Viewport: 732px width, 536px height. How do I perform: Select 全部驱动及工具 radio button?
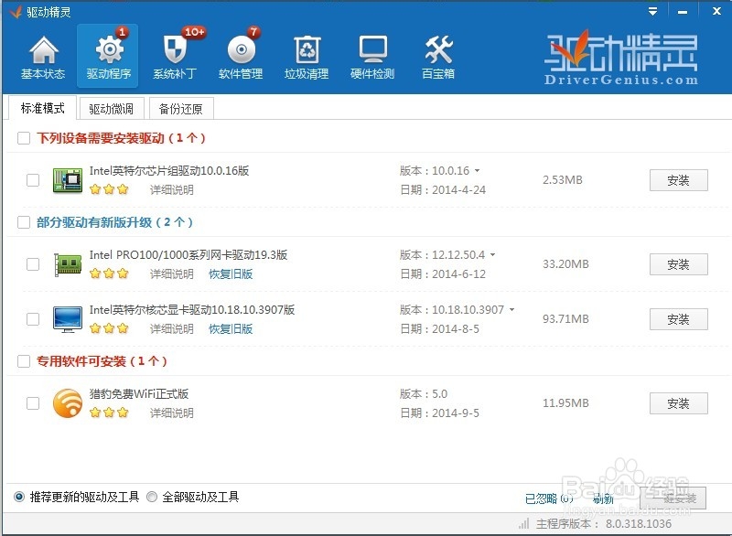(x=152, y=497)
